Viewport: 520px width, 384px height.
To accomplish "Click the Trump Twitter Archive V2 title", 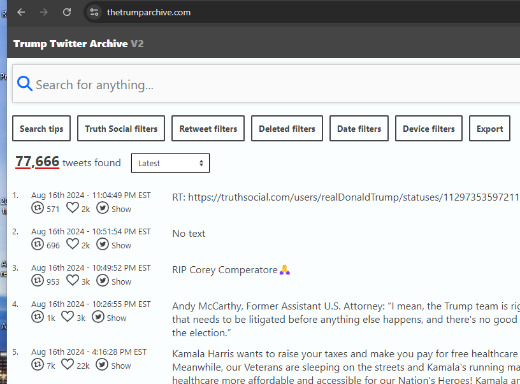I will point(78,44).
